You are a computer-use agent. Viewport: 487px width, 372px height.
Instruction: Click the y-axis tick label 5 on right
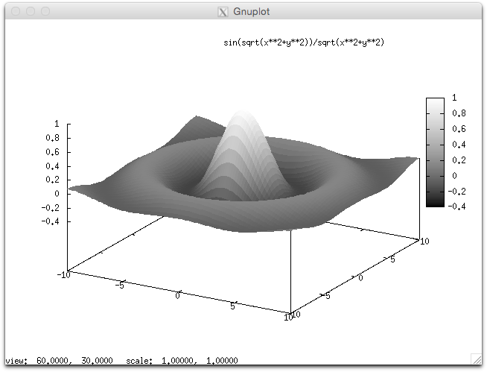point(392,259)
